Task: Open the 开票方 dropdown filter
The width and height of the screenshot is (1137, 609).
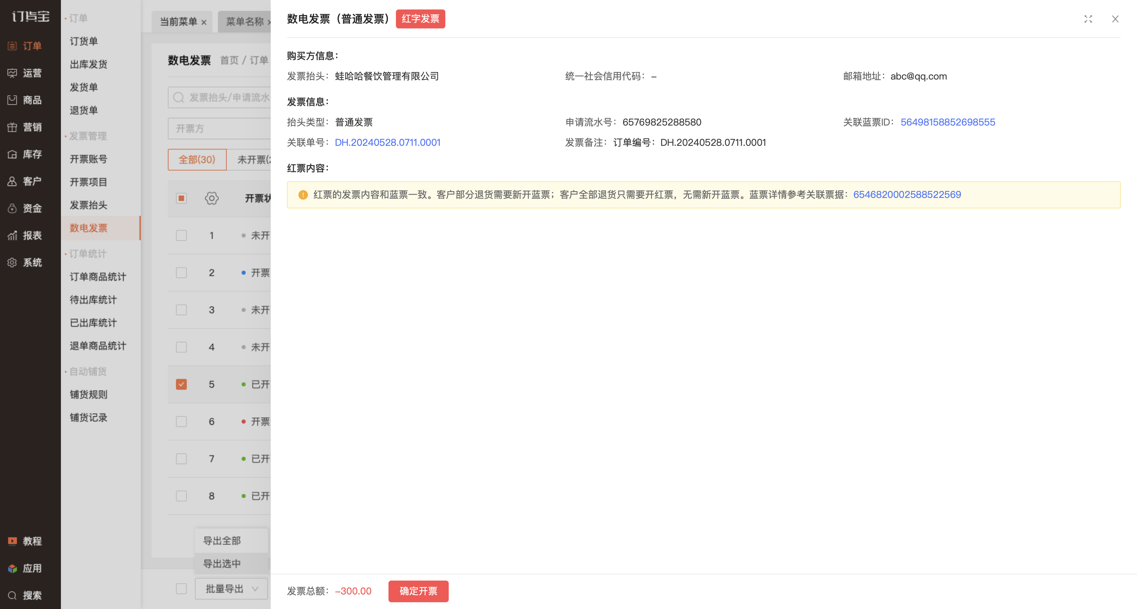Action: coord(219,129)
